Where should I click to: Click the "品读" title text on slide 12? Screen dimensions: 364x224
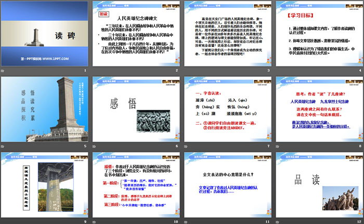(x=304, y=179)
